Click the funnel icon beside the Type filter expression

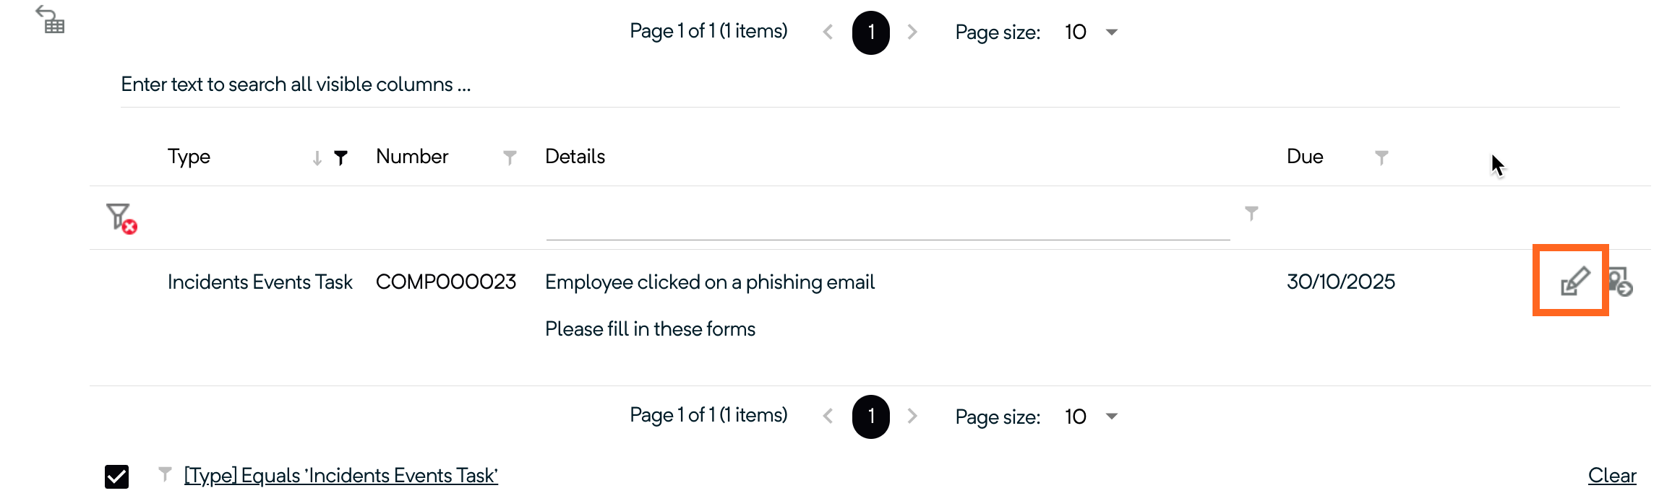click(166, 474)
